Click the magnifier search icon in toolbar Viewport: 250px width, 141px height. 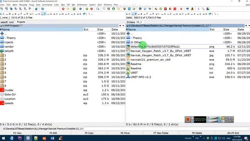[x=203, y=9]
